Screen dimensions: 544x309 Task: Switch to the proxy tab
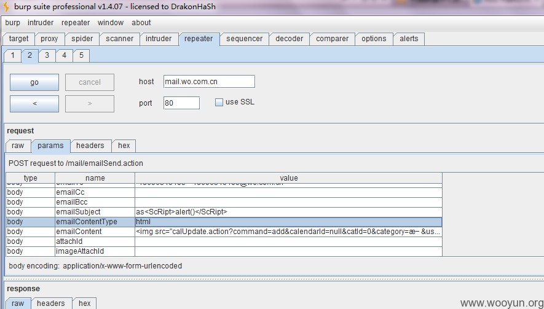(x=49, y=39)
